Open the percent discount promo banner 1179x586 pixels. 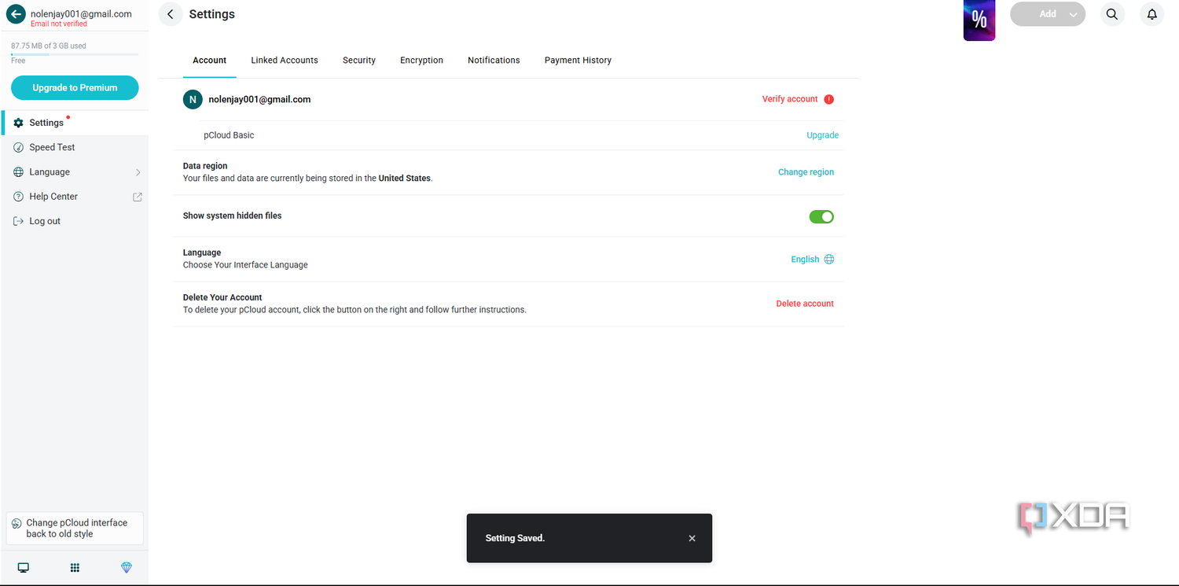point(979,20)
